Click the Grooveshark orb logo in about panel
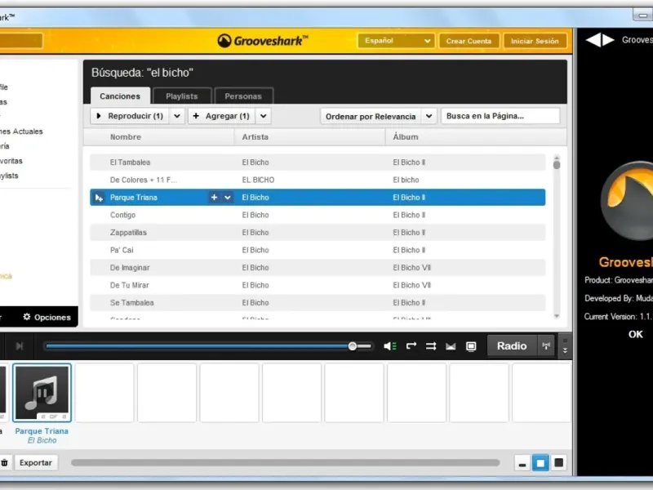653x490 pixels. 627,201
